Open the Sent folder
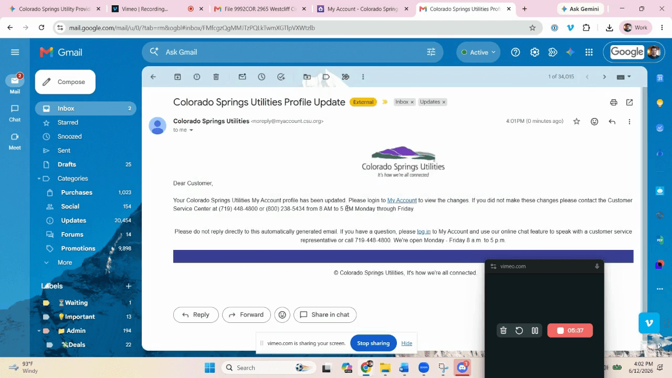The image size is (672, 378). pos(86,150)
